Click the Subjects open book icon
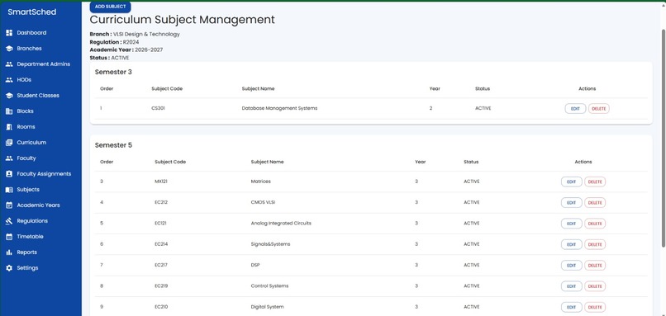The width and height of the screenshot is (666, 316). (9, 190)
